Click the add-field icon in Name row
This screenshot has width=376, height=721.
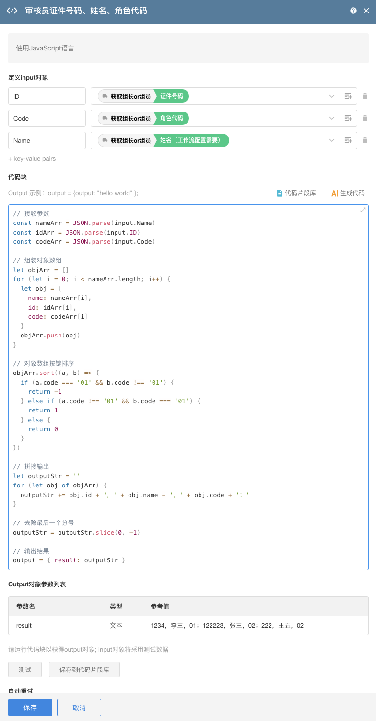click(x=348, y=140)
